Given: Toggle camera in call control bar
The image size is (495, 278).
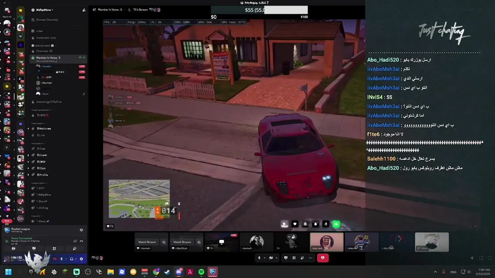Looking at the screenshot, I should [x=271, y=258].
